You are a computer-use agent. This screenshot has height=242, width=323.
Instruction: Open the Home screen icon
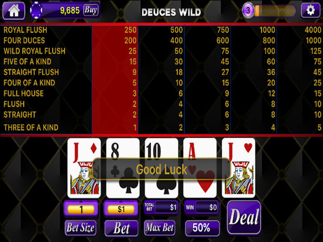[13, 11]
